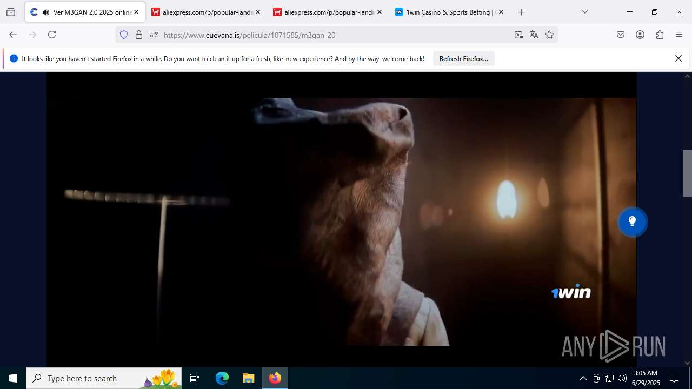Translate this page icon
This screenshot has height=389, width=692.
pyautogui.click(x=534, y=35)
